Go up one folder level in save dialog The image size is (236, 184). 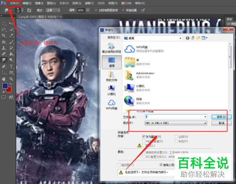coord(193,38)
